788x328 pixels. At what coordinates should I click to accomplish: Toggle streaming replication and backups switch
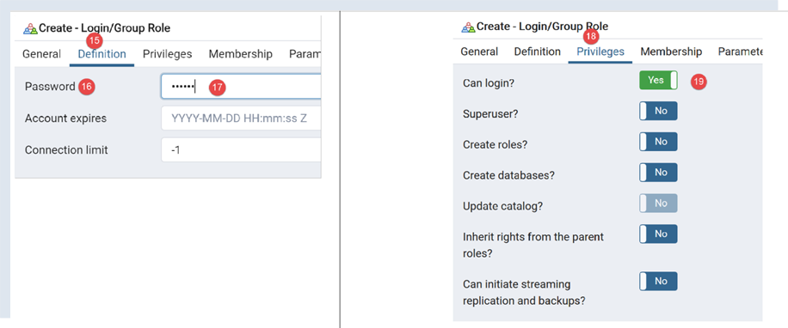(x=658, y=282)
